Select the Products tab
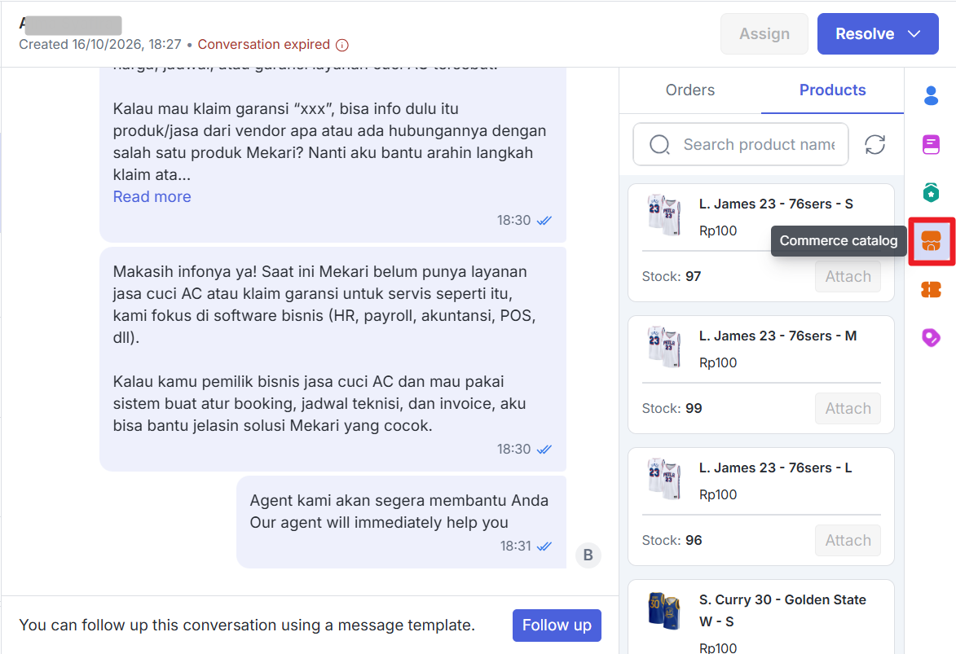This screenshot has width=956, height=654. 832,90
